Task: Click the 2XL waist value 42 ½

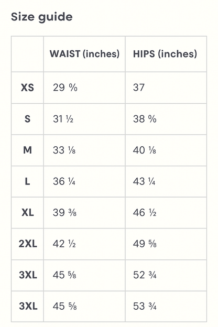Action: click(x=64, y=244)
